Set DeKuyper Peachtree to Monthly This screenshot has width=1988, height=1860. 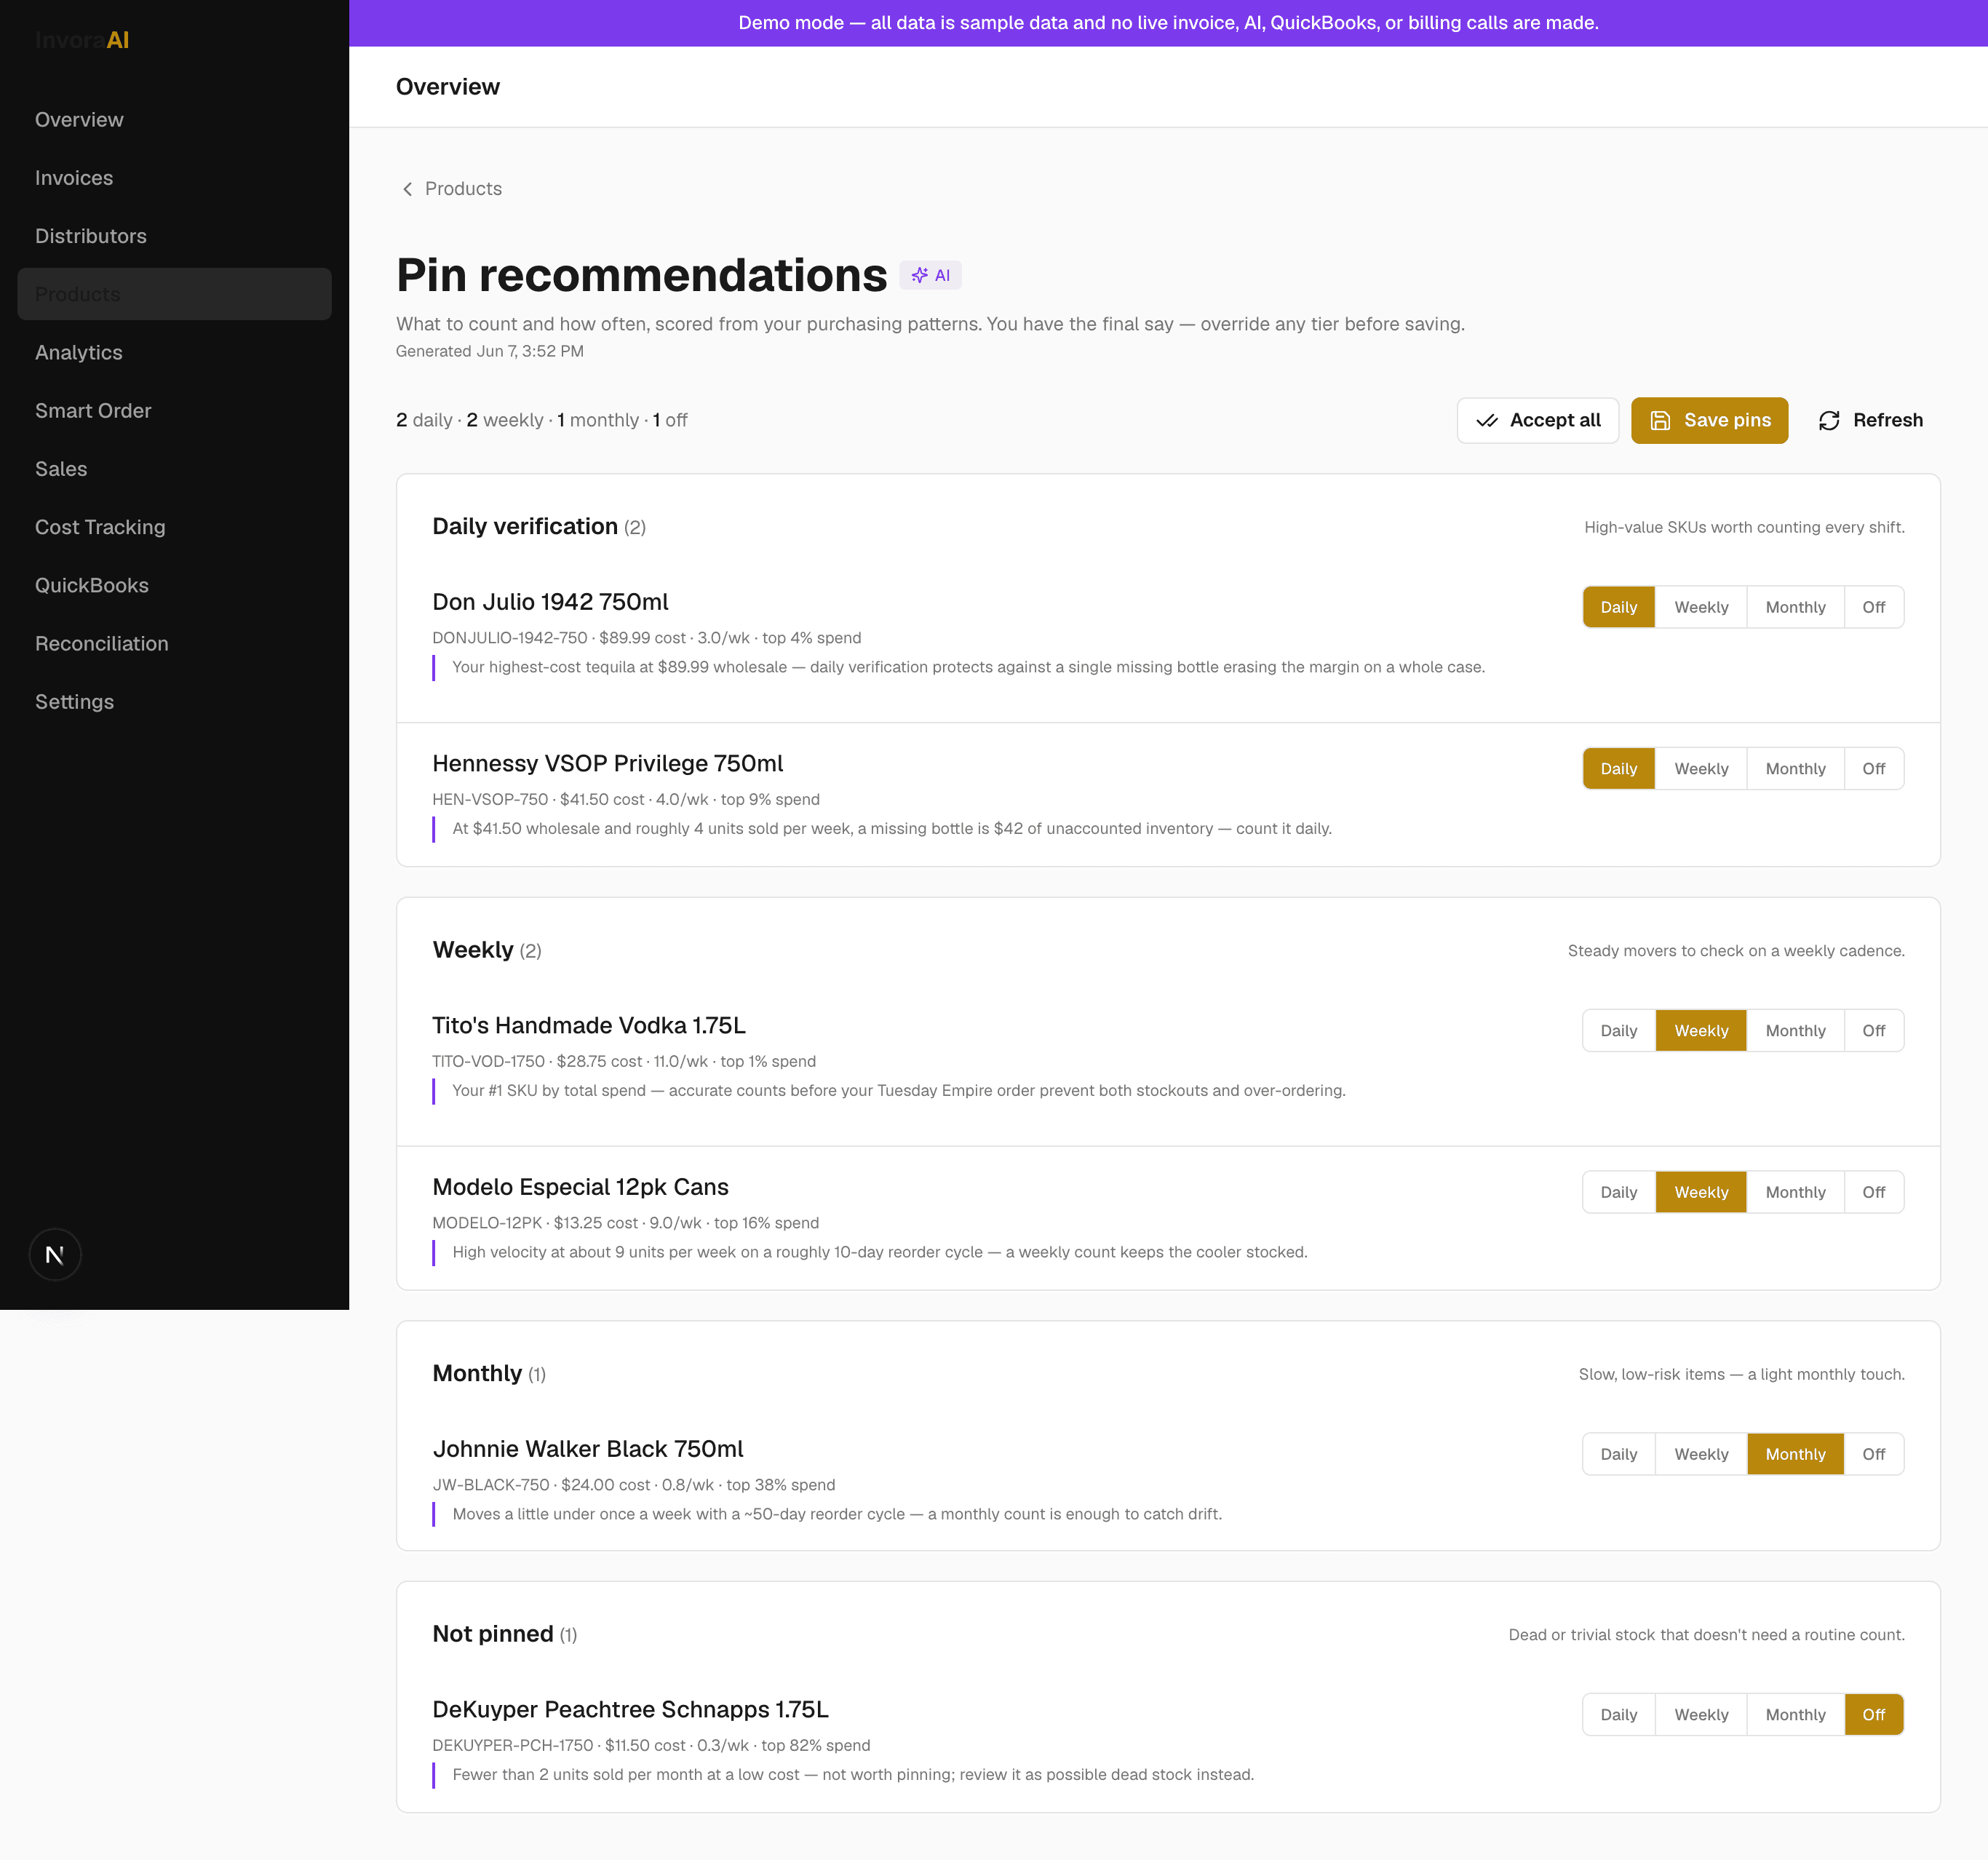pos(1795,1715)
